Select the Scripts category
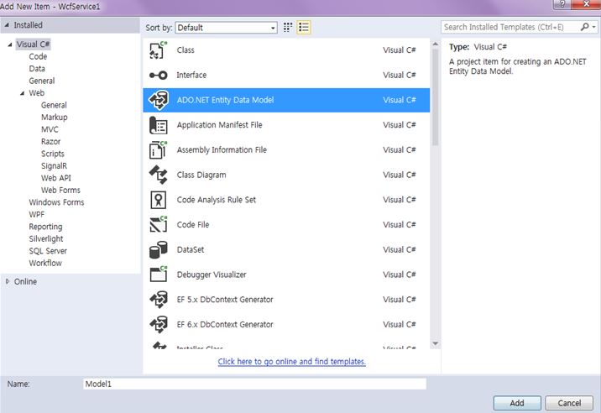Image resolution: width=601 pixels, height=413 pixels. click(x=53, y=154)
